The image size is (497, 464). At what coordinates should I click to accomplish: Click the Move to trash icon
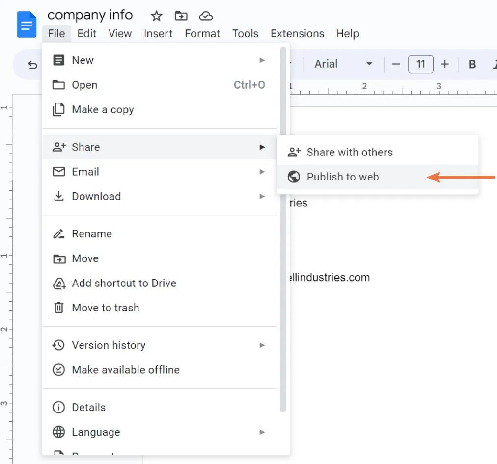[58, 308]
